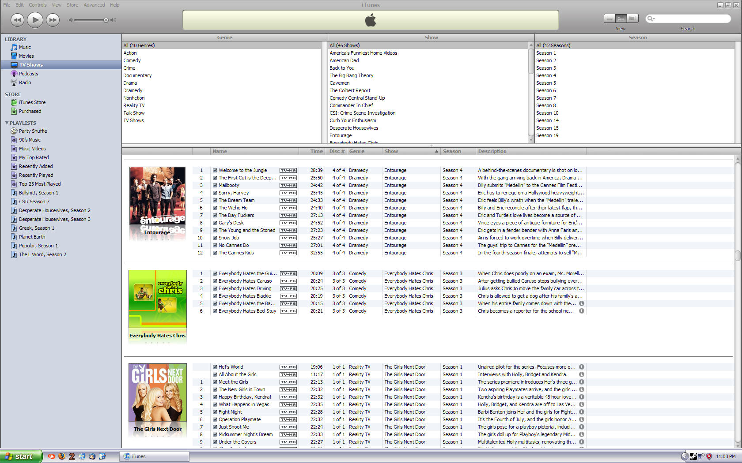
Task: Open the Recently Added playlist
Action: coord(36,166)
